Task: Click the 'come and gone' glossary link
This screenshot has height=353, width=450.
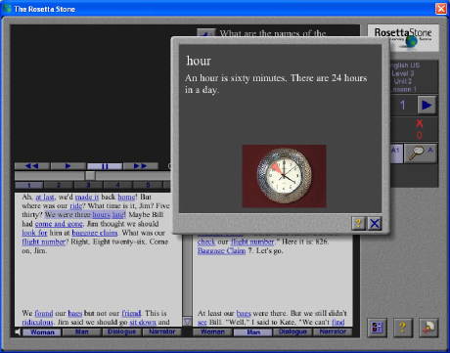Action: tap(59, 224)
